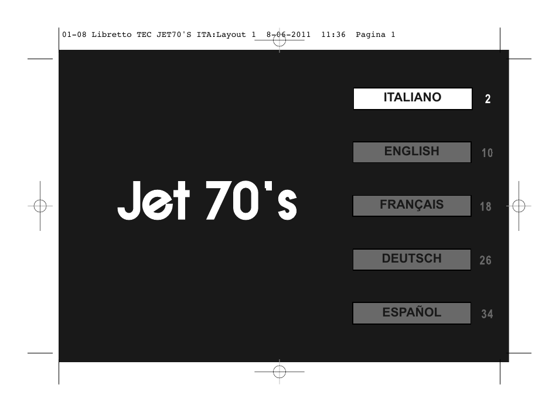Click the 'Libretto TEC JET70'S ITA' header text
This screenshot has height=412, width=559.
coord(153,35)
